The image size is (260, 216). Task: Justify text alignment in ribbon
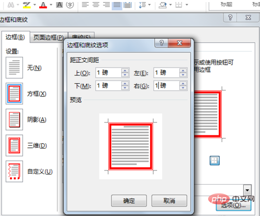click(117, 5)
